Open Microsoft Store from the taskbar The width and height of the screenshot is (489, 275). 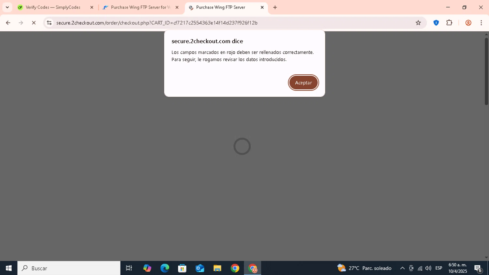182,268
